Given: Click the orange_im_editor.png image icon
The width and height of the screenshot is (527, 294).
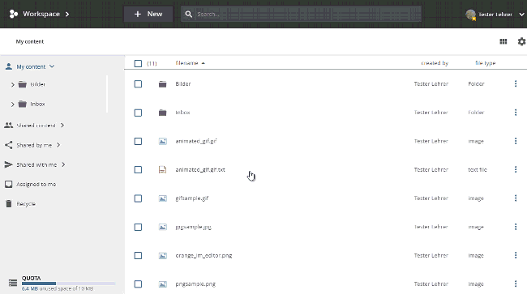Looking at the screenshot, I should coord(163,256).
